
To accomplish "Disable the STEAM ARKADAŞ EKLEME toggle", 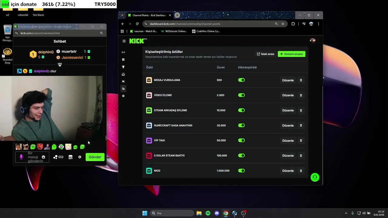I will (241, 110).
